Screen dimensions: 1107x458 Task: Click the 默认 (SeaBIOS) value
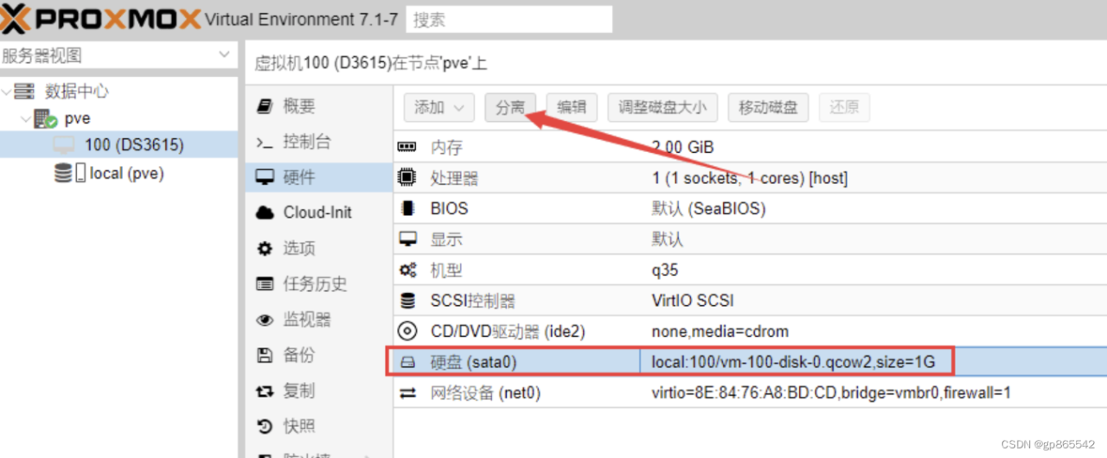[708, 209]
